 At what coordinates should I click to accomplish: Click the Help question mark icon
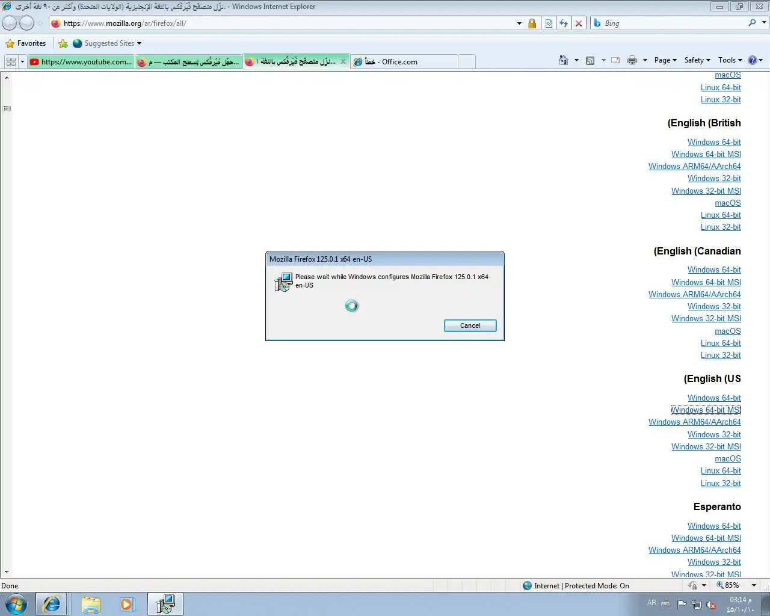coord(752,60)
